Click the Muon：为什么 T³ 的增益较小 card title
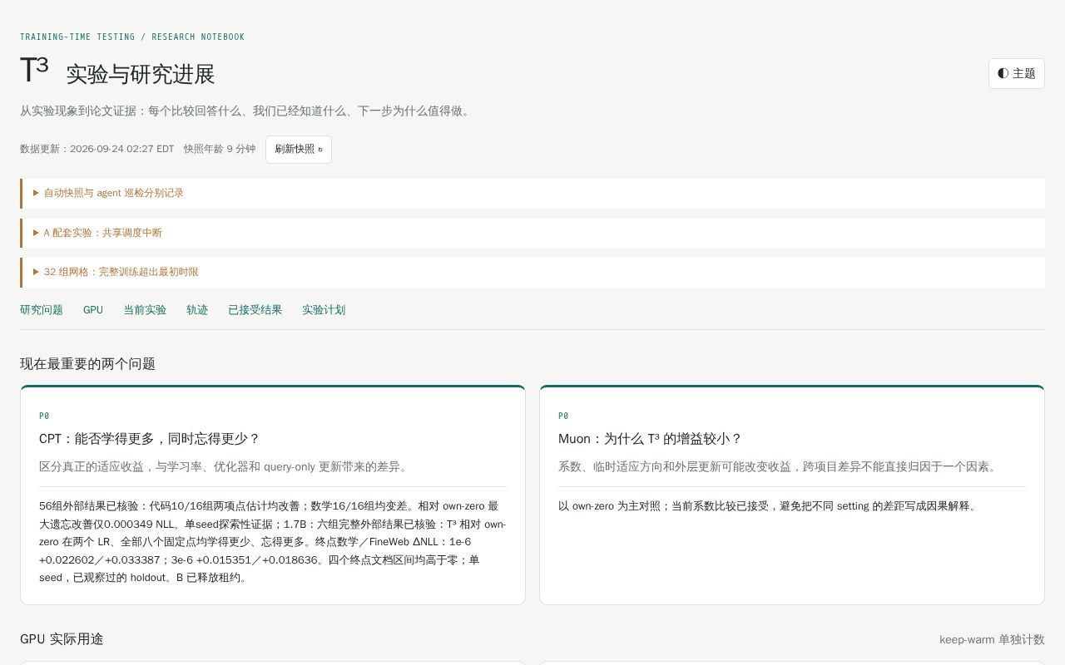Viewport: 1065px width, 665px height. click(x=650, y=439)
